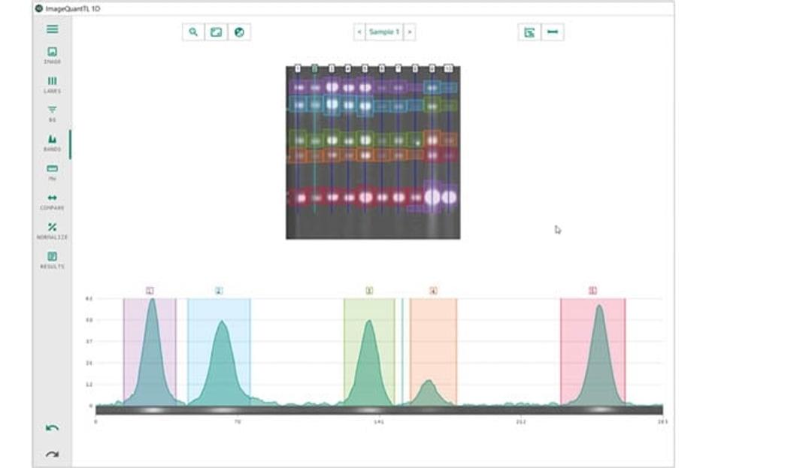812x468 pixels.
Task: Click the previous sample arrow
Action: tap(359, 32)
